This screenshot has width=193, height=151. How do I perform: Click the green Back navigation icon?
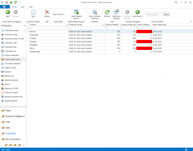pos(8,12)
